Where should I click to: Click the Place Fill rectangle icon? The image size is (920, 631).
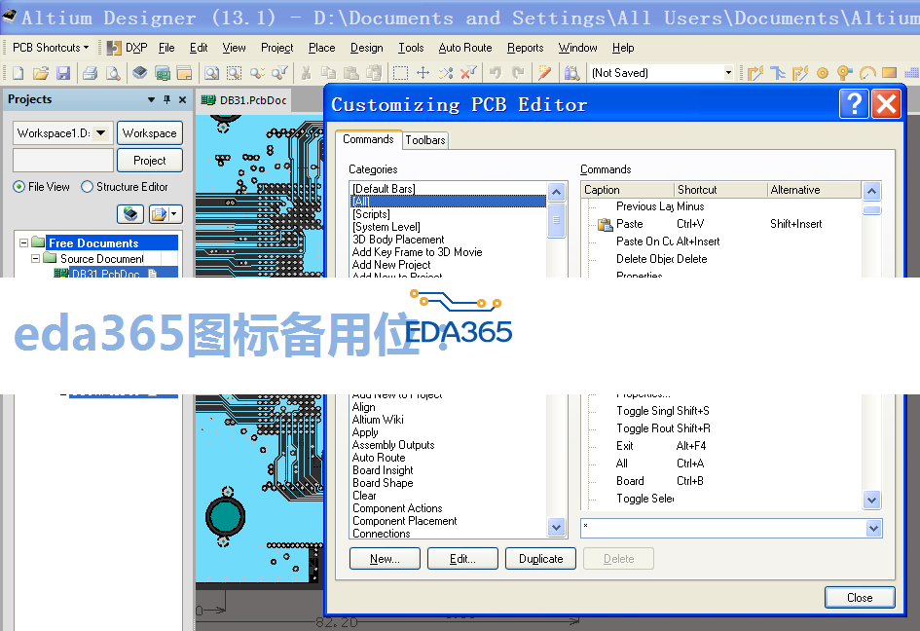click(x=890, y=73)
